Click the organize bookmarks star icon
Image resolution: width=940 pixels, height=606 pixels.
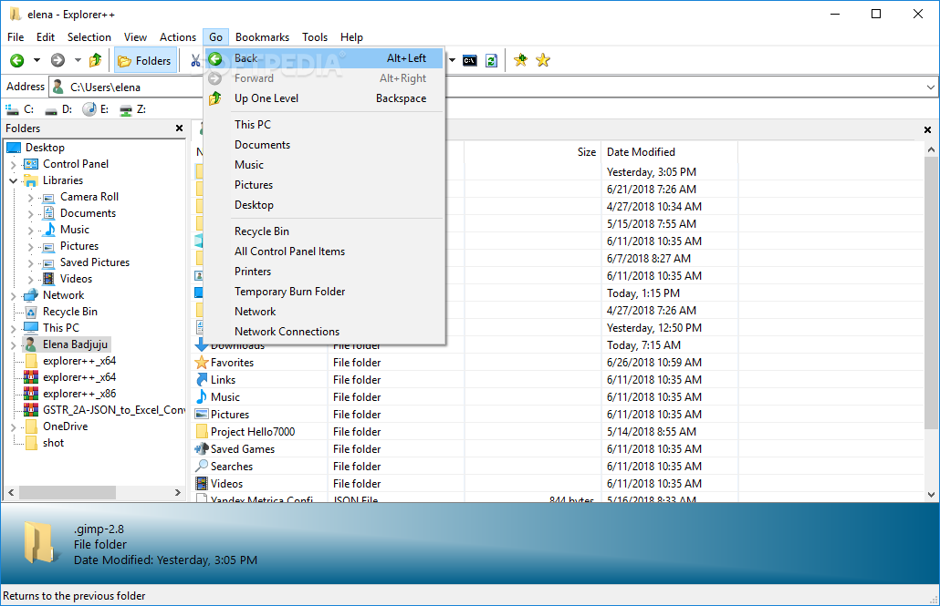coord(543,60)
